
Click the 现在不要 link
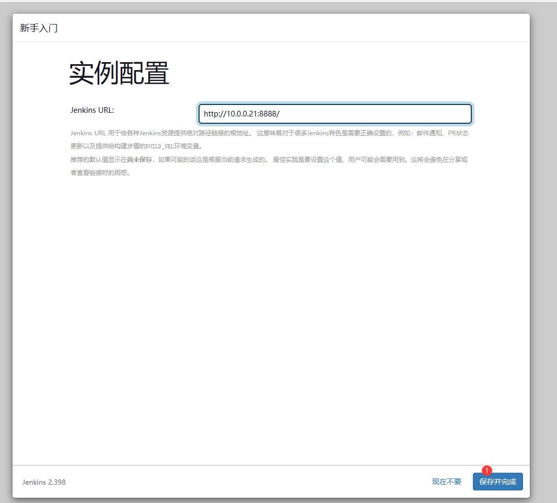[447, 482]
